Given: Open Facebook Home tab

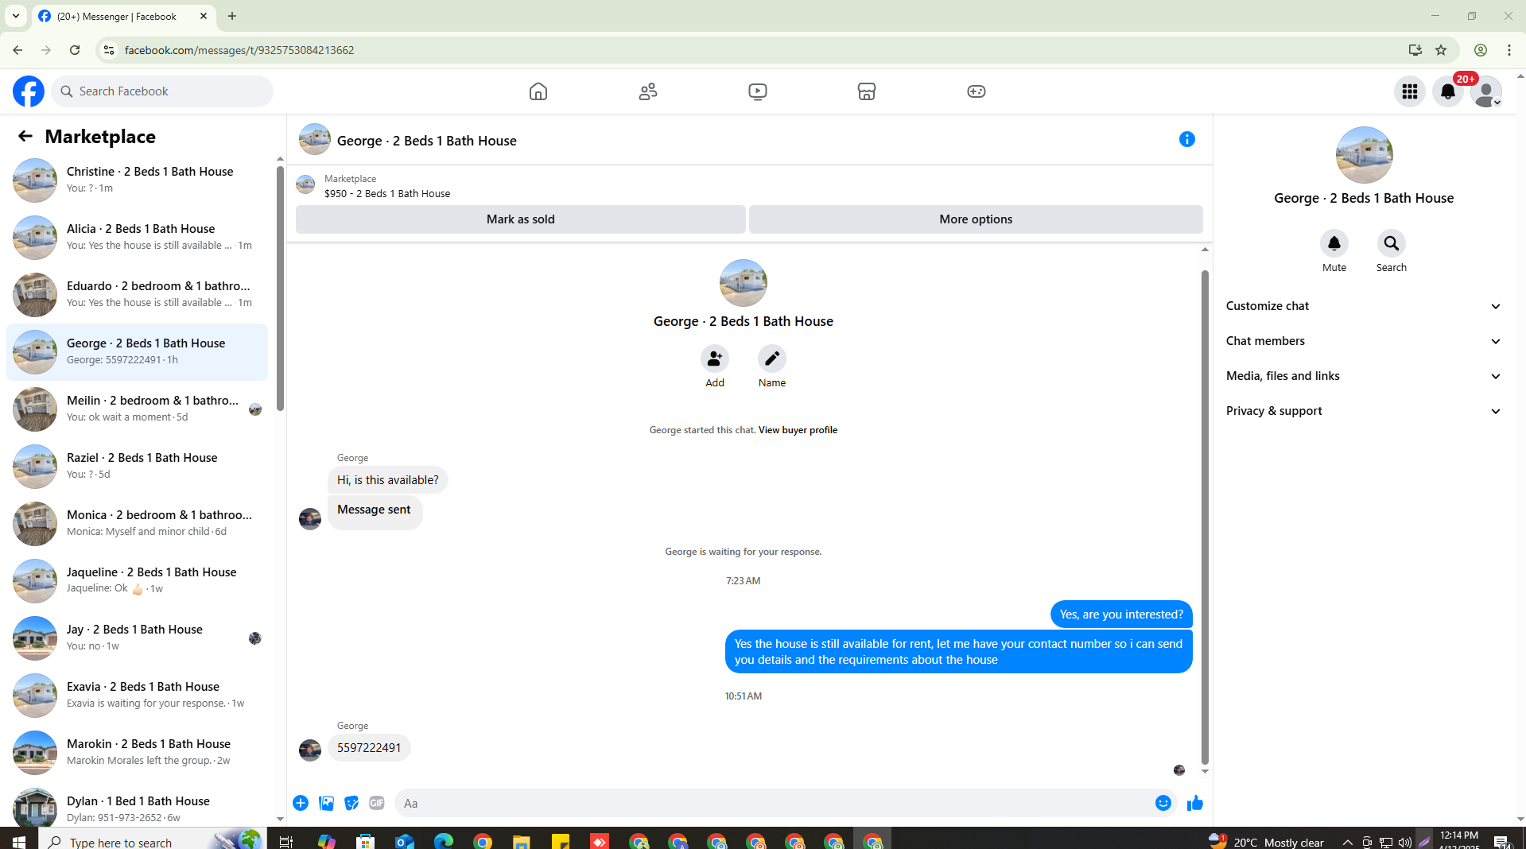Looking at the screenshot, I should point(538,91).
